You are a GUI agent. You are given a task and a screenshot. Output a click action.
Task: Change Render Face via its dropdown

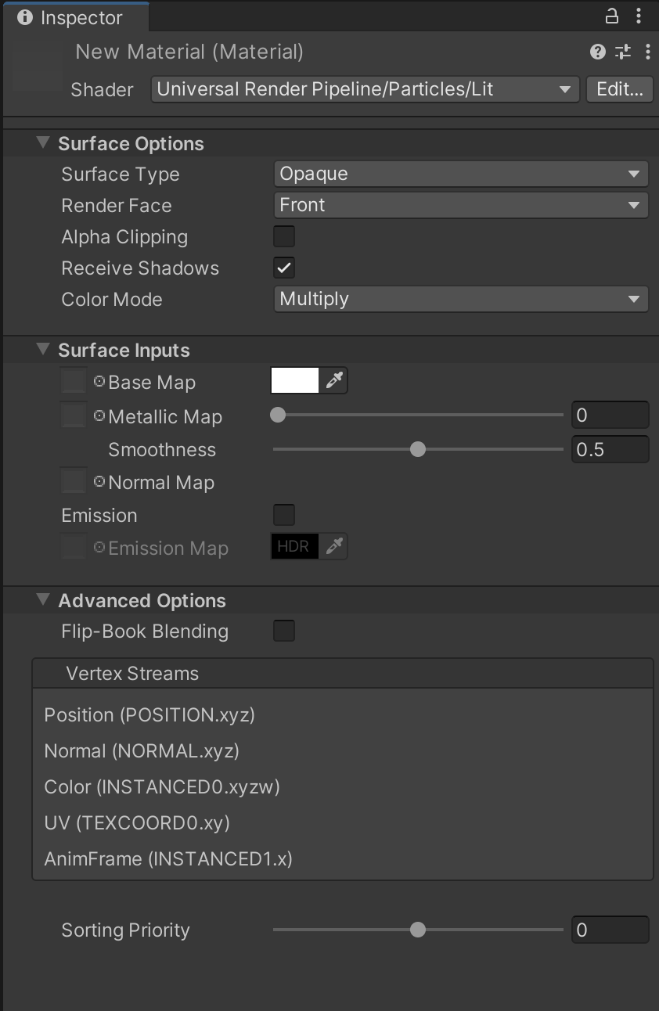pos(460,204)
